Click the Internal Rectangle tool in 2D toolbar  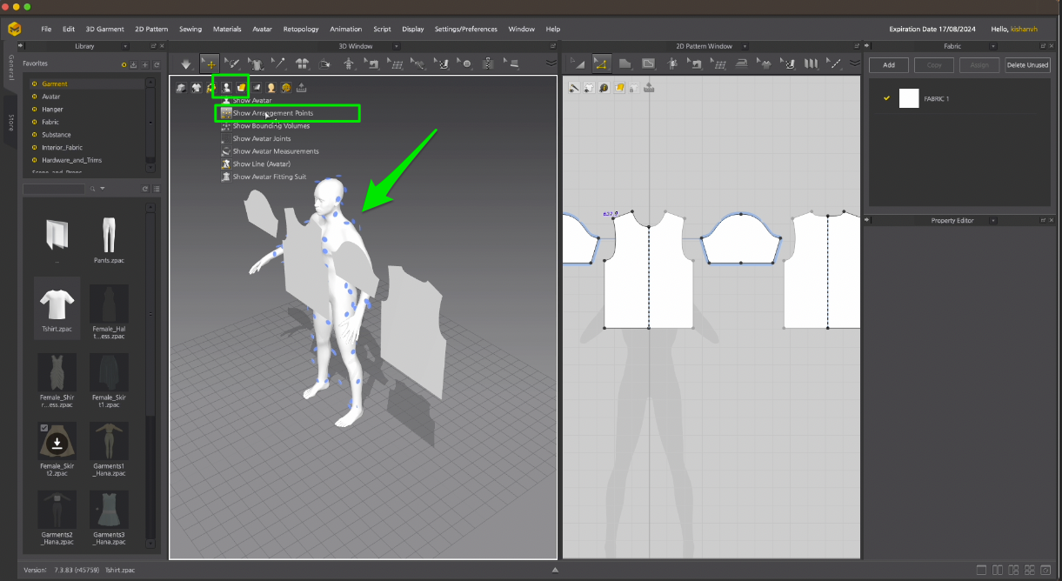point(648,63)
